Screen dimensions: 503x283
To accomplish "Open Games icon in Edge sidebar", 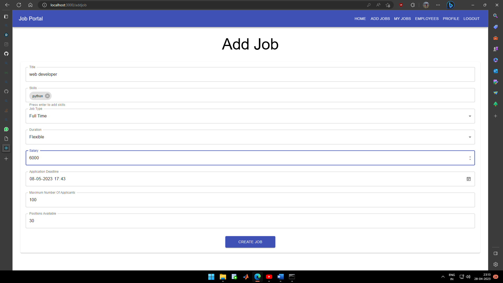I will click(496, 49).
